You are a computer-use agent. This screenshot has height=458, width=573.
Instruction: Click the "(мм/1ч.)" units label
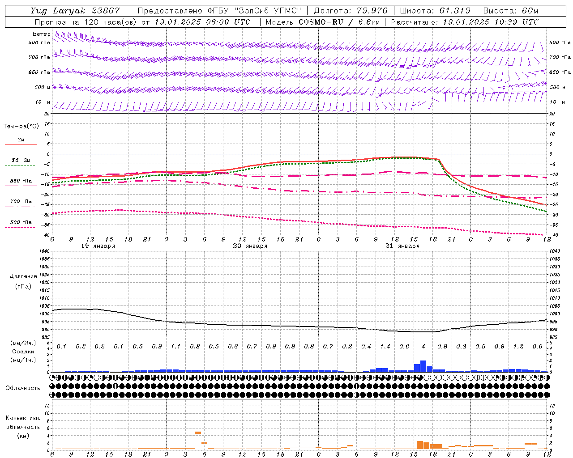(23, 360)
